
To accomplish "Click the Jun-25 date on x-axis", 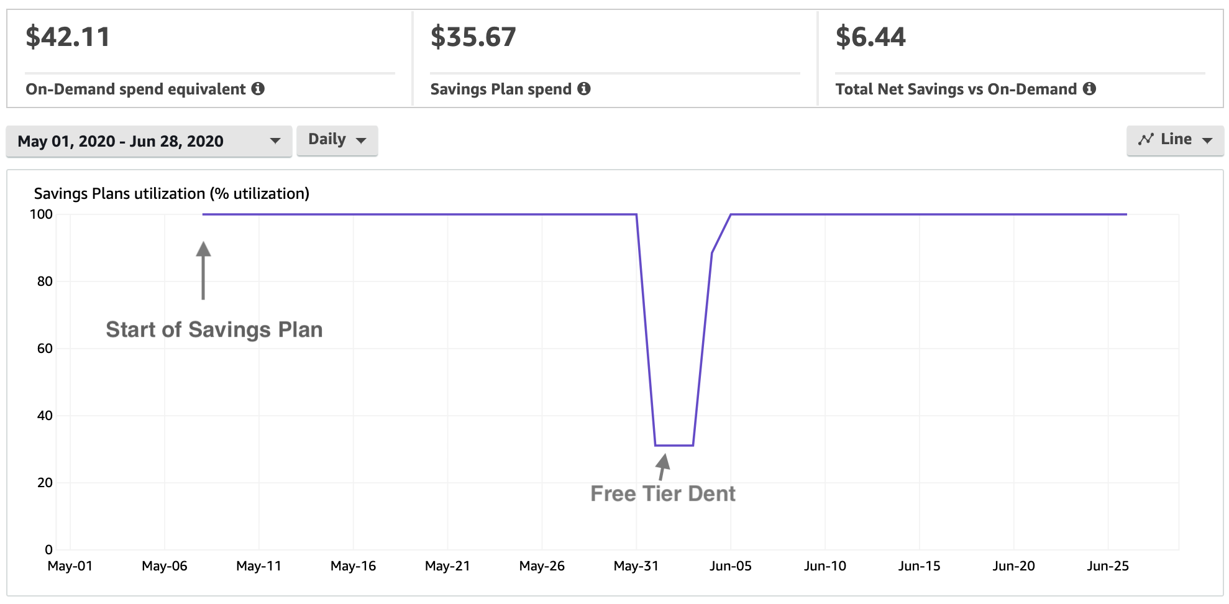I will (1108, 566).
